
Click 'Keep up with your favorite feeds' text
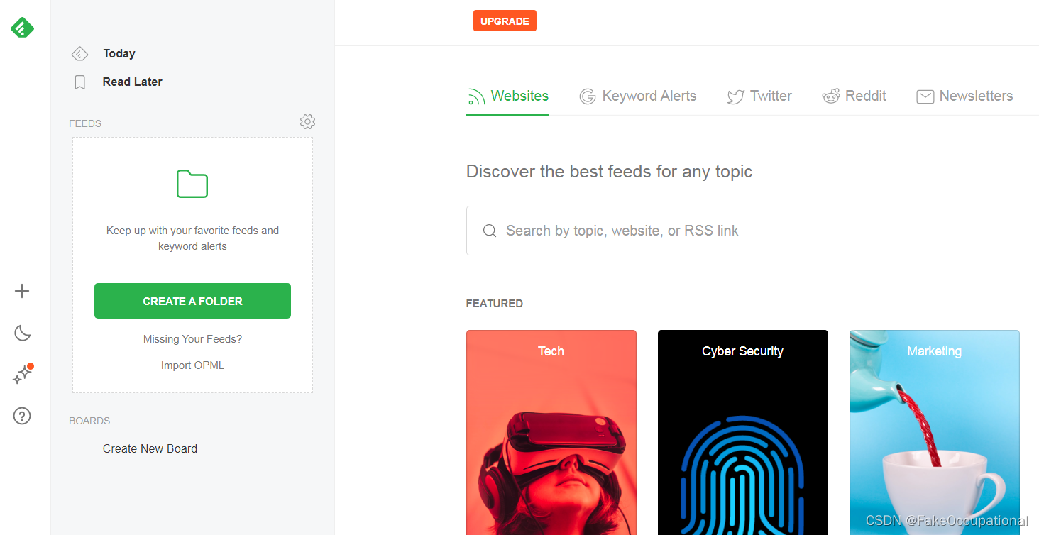click(192, 238)
